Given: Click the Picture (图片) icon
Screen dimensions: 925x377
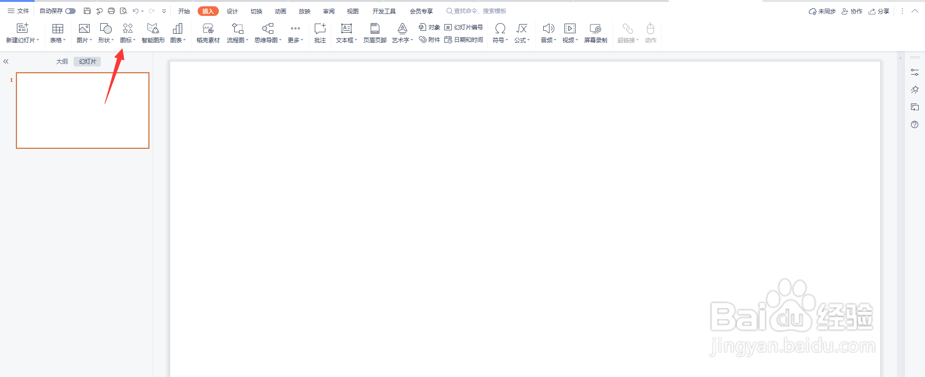Looking at the screenshot, I should coord(84,29).
